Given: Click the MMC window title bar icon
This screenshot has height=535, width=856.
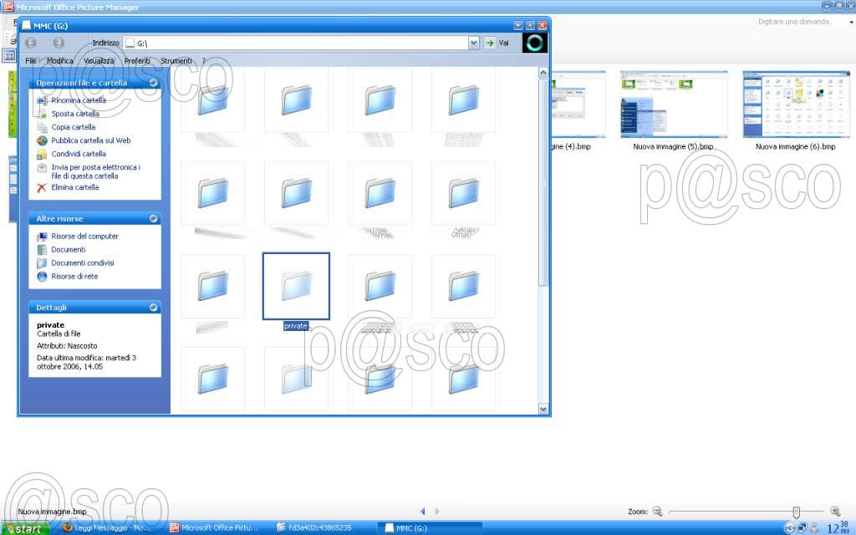Looking at the screenshot, I should pyautogui.click(x=26, y=25).
